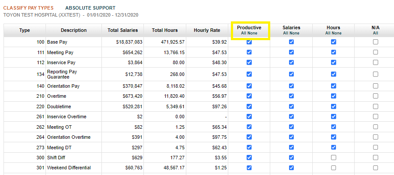This screenshot has height=175, width=394.
Task: Uncheck Salaries for Meeting DT row
Action: click(x=291, y=148)
